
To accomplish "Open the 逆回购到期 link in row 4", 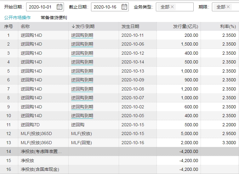I will tap(82, 62).
